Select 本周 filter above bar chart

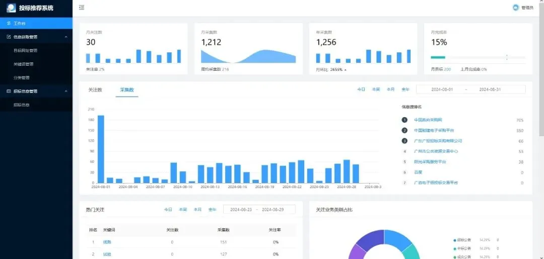click(376, 90)
